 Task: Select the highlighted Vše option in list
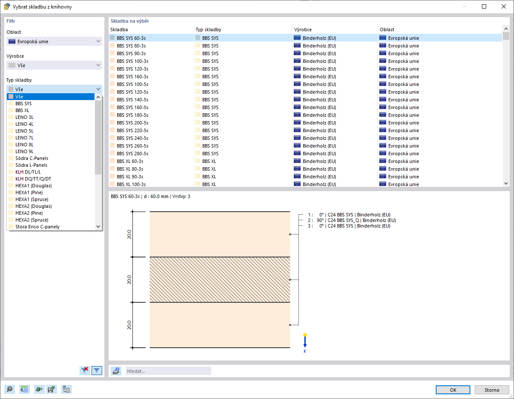51,97
